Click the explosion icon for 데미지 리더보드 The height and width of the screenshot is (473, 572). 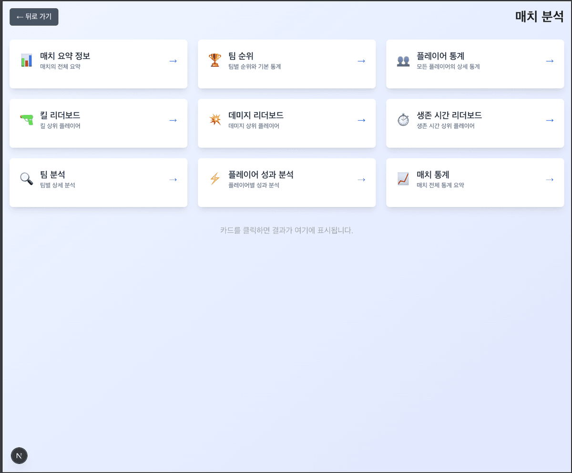pos(215,120)
